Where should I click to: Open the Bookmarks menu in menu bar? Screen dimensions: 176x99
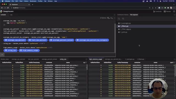point(33,1)
